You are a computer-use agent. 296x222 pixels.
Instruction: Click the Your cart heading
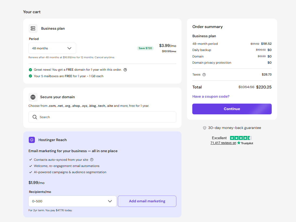tap(32, 12)
